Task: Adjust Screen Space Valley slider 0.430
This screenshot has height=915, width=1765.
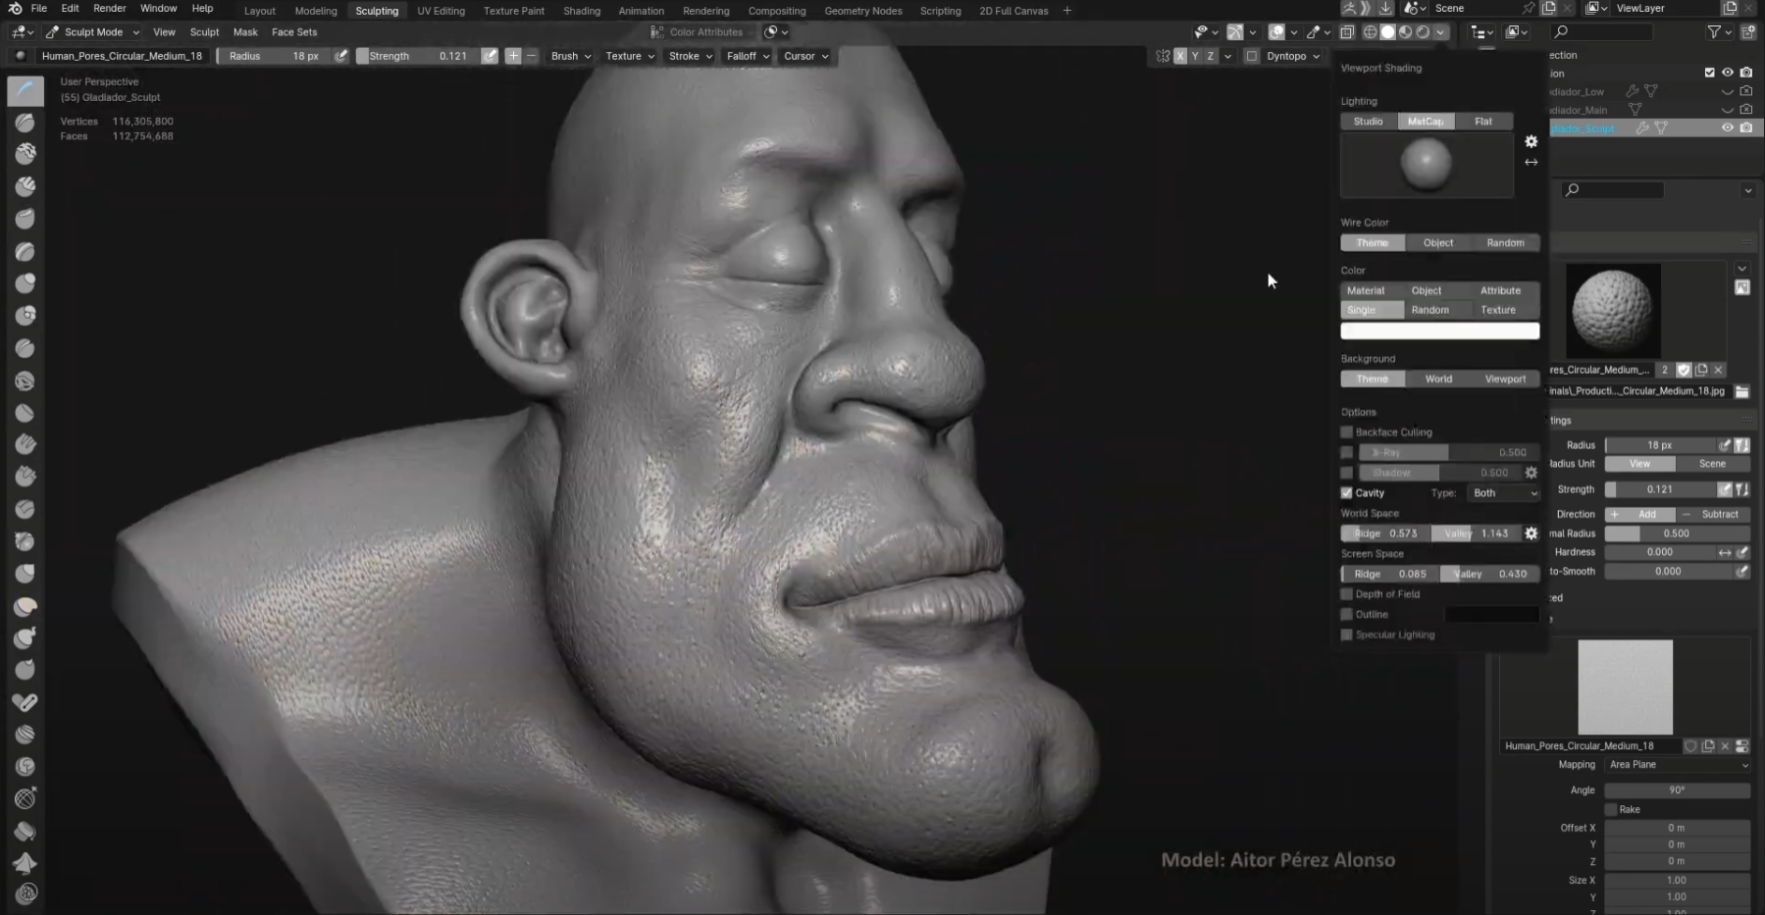Action: pos(1489,575)
